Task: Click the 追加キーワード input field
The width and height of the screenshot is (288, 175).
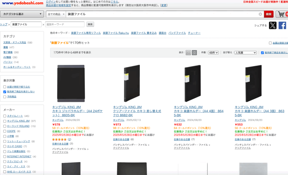Action: tap(65, 24)
